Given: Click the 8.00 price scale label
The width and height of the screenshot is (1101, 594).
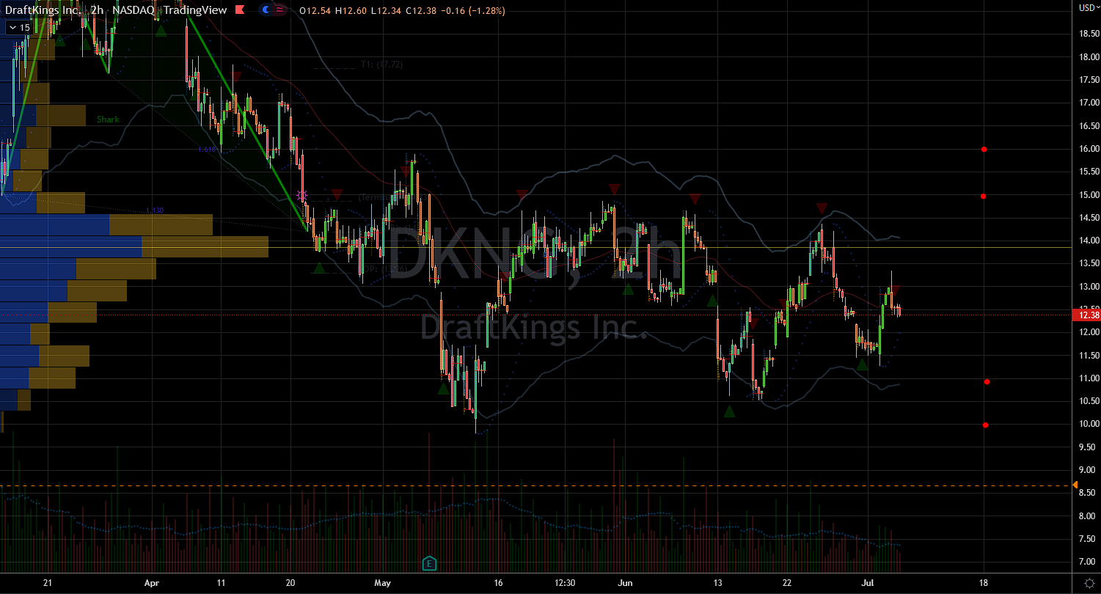Looking at the screenshot, I should 1089,516.
